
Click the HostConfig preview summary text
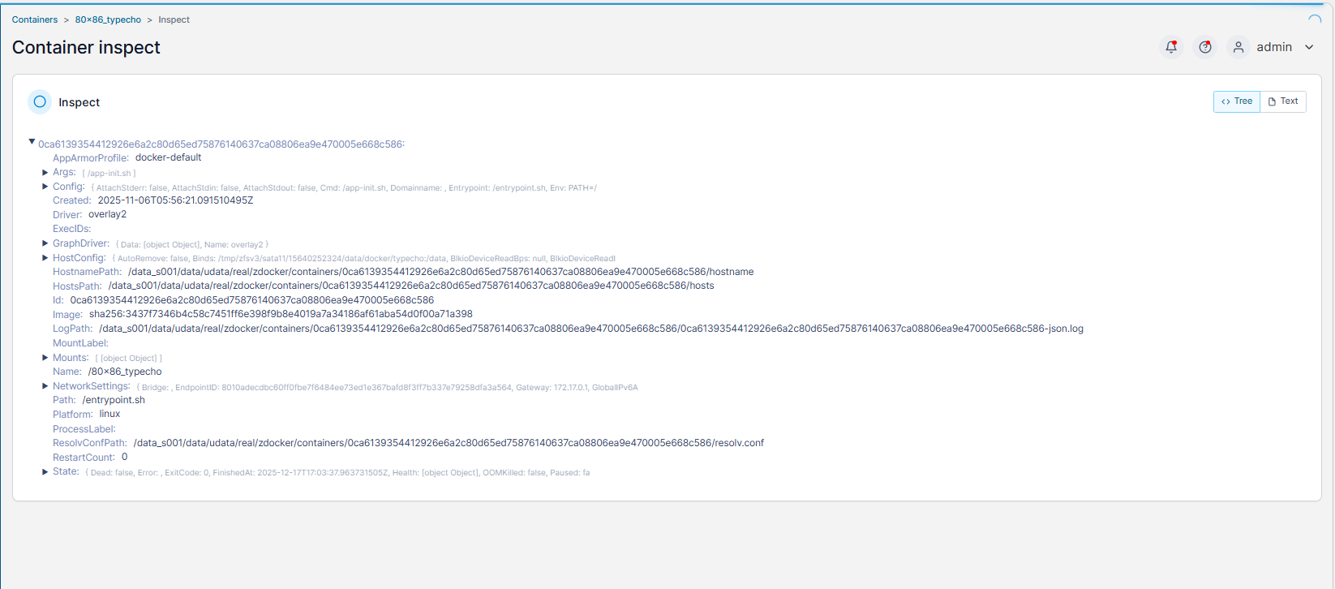click(363, 258)
